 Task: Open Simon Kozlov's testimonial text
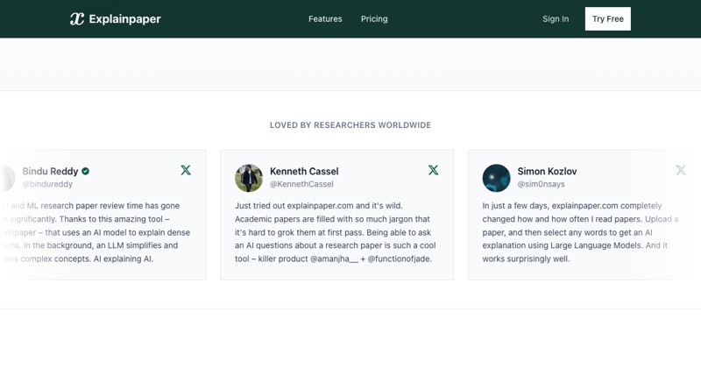pos(580,232)
